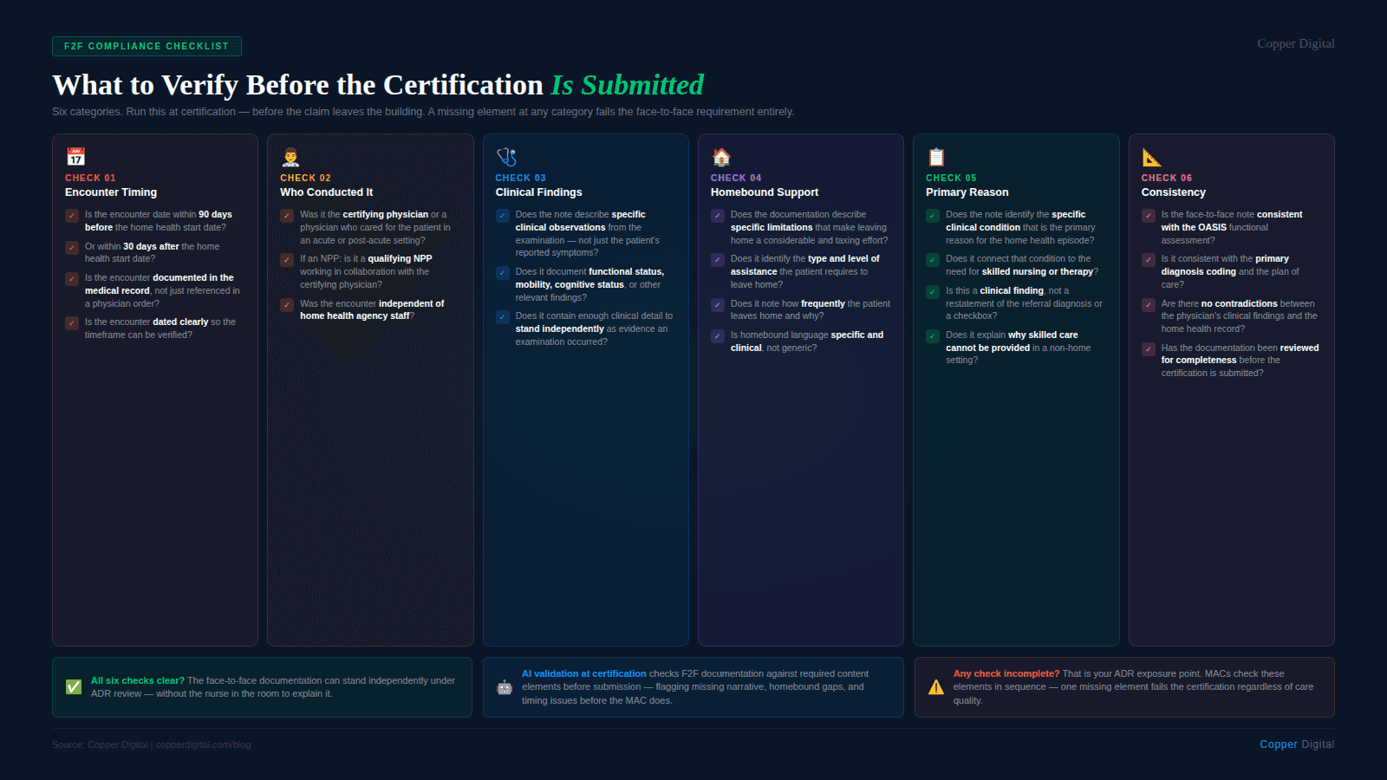This screenshot has width=1387, height=780.
Task: Click the calendar icon on Encounter Timing card
Action: pyautogui.click(x=75, y=156)
